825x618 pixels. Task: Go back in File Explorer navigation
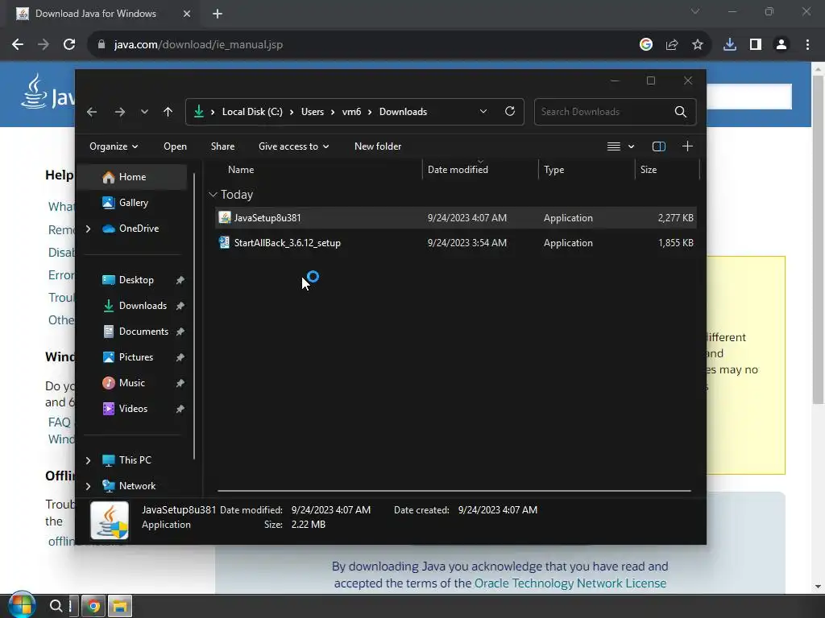click(92, 112)
